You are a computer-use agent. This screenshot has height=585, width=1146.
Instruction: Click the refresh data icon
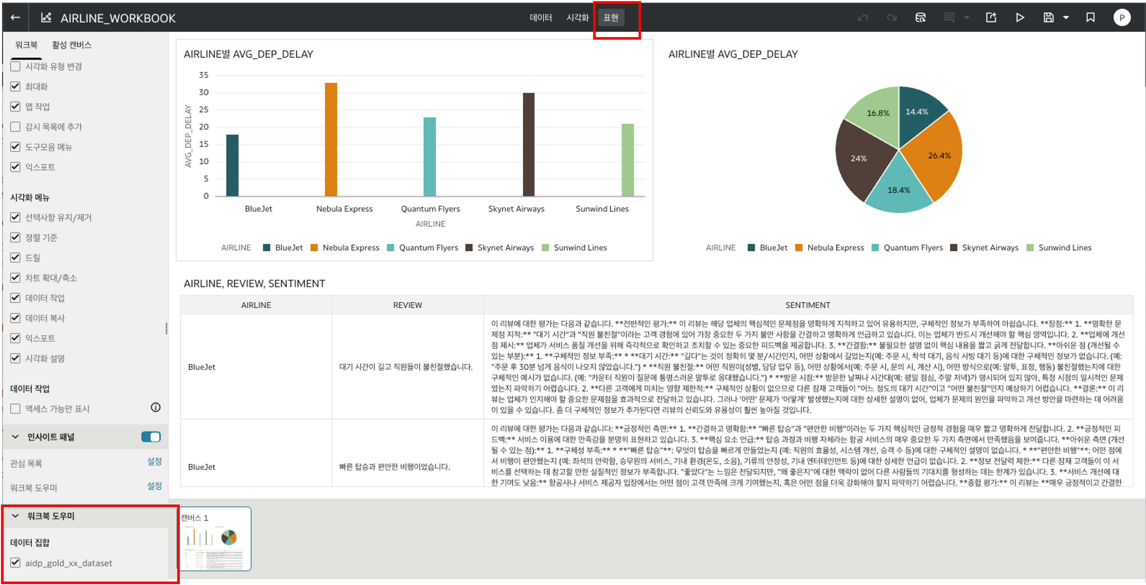(x=920, y=18)
